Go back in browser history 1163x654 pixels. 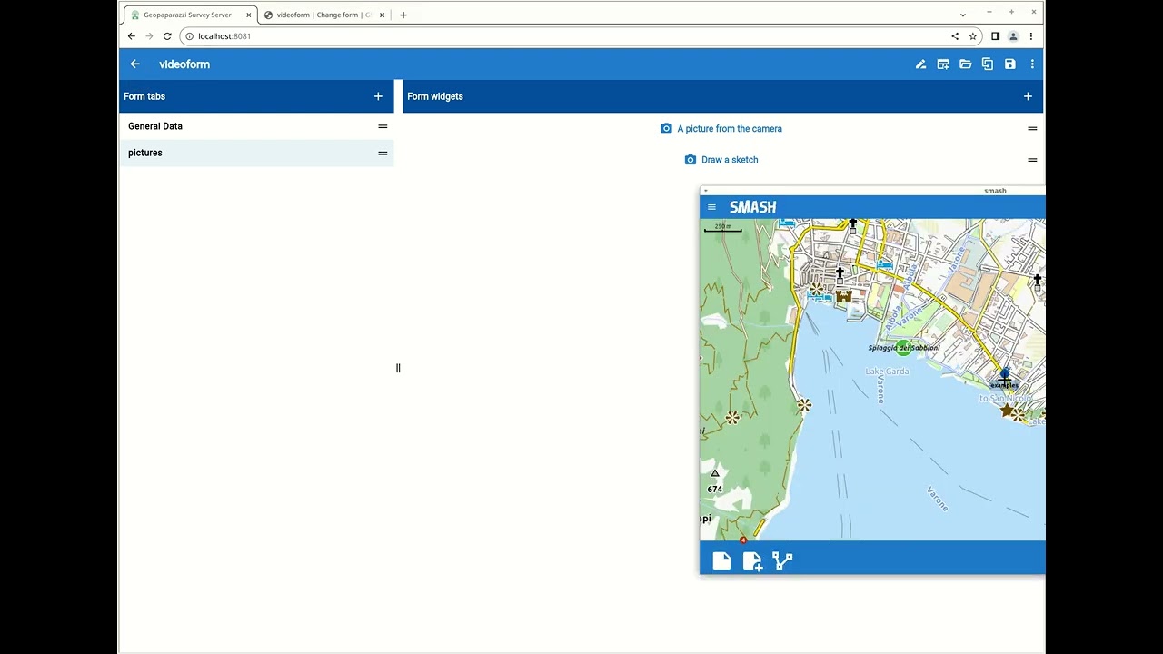132,36
